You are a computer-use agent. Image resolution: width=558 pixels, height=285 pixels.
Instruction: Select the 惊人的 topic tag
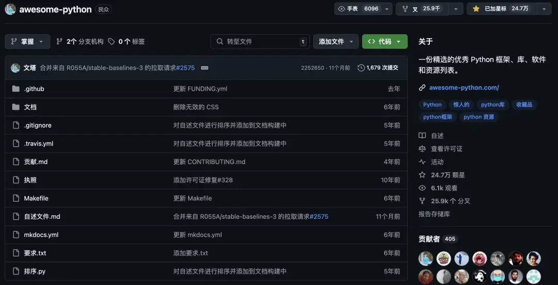(461, 104)
